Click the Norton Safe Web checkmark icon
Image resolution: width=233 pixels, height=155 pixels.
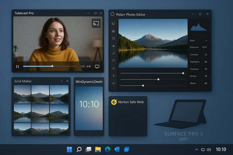tap(114, 102)
